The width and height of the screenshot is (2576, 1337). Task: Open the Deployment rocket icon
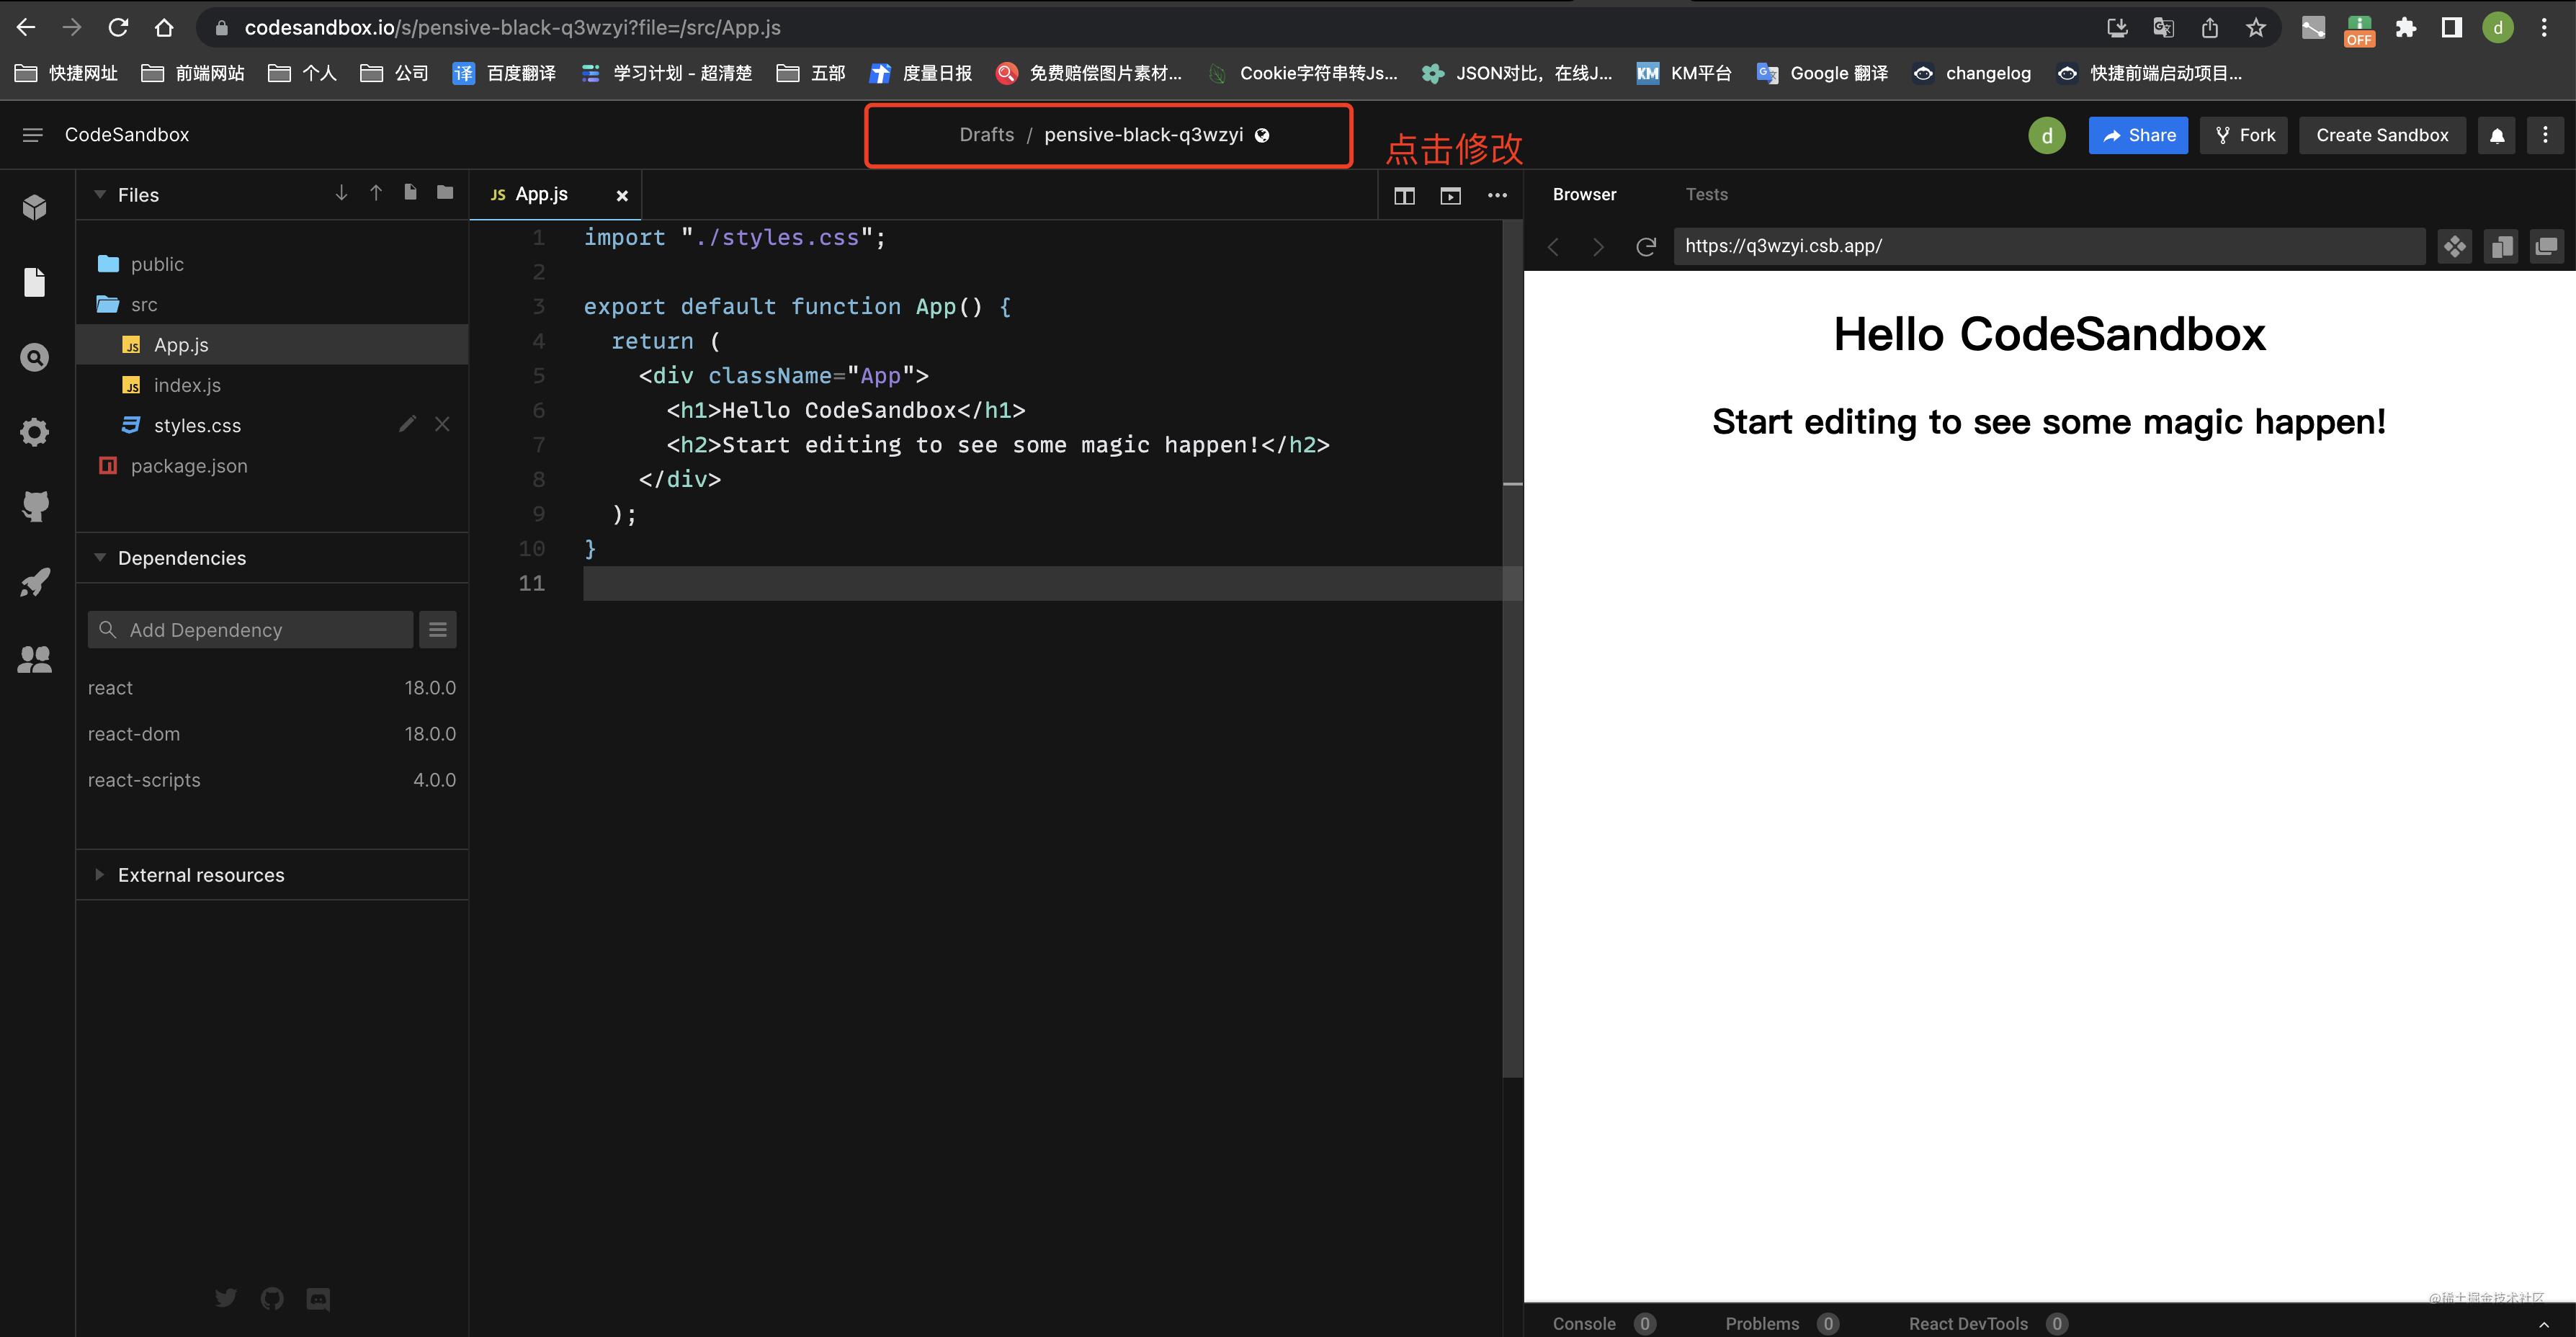tap(35, 582)
